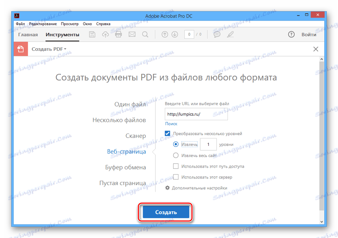Click the Save file icon
338x238 pixels.
(x=92, y=34)
